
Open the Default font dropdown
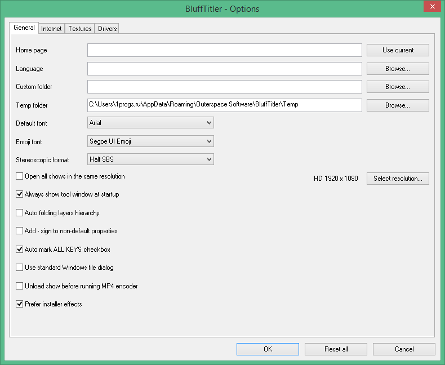(x=150, y=123)
